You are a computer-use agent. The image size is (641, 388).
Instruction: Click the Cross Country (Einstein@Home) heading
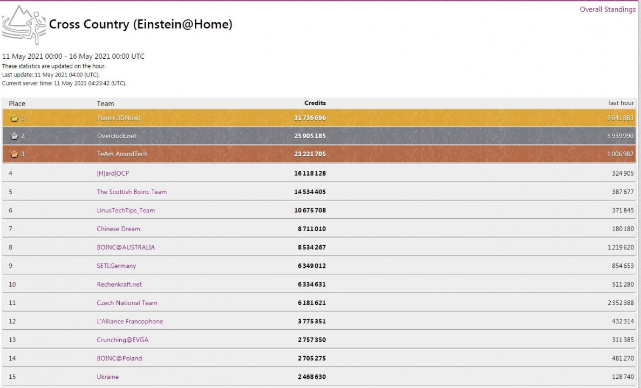[141, 24]
